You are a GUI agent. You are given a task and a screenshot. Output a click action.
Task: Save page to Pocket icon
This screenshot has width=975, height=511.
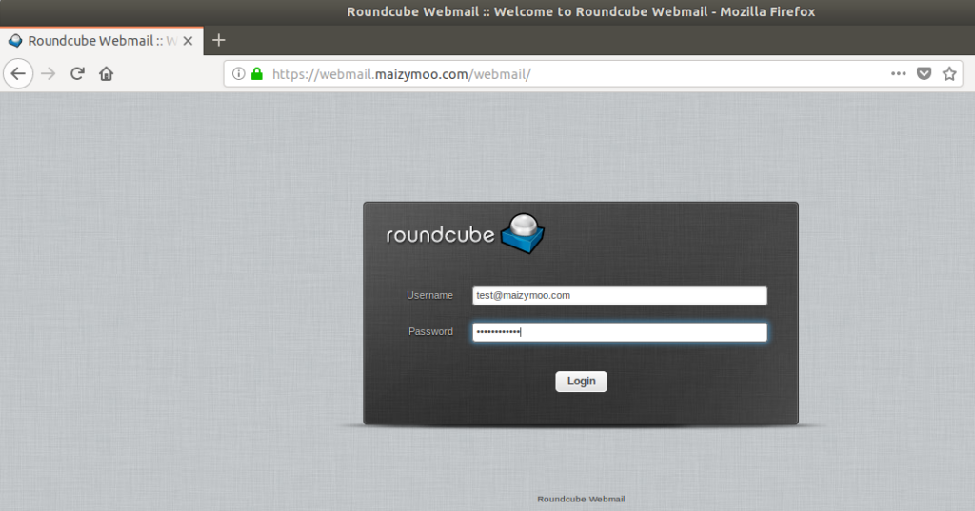point(924,74)
